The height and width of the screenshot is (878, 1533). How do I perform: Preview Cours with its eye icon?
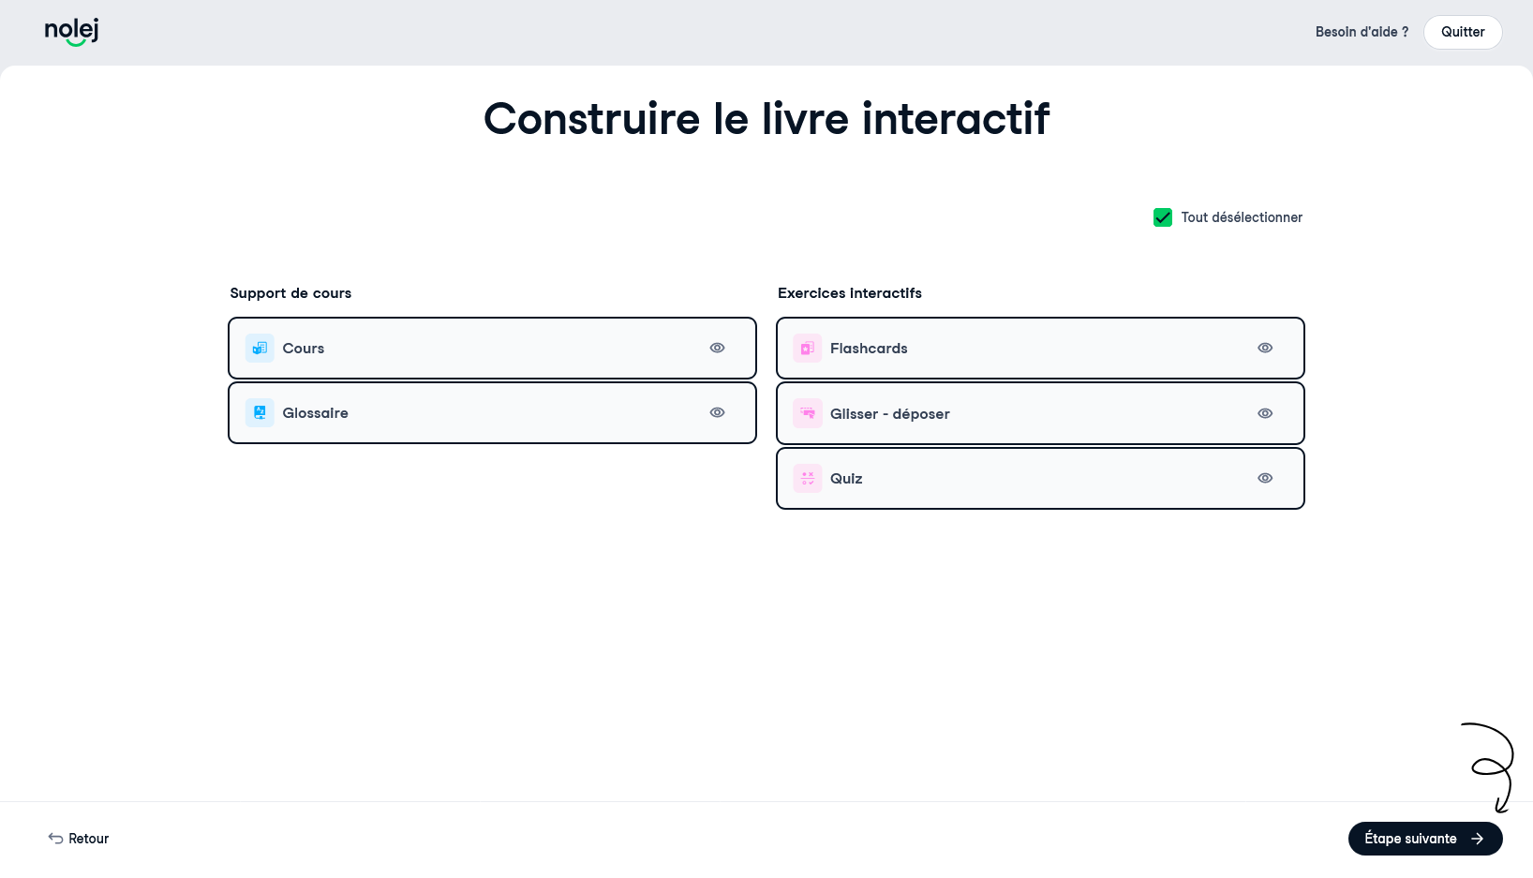(x=717, y=348)
